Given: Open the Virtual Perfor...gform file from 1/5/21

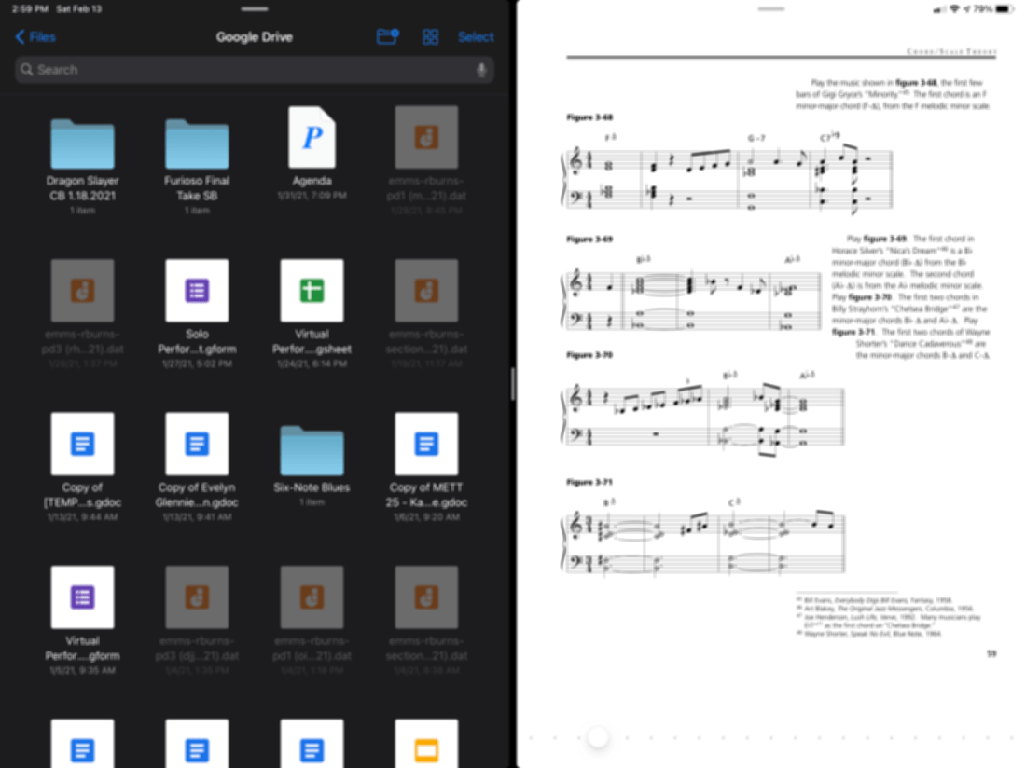Looking at the screenshot, I should tap(82, 597).
